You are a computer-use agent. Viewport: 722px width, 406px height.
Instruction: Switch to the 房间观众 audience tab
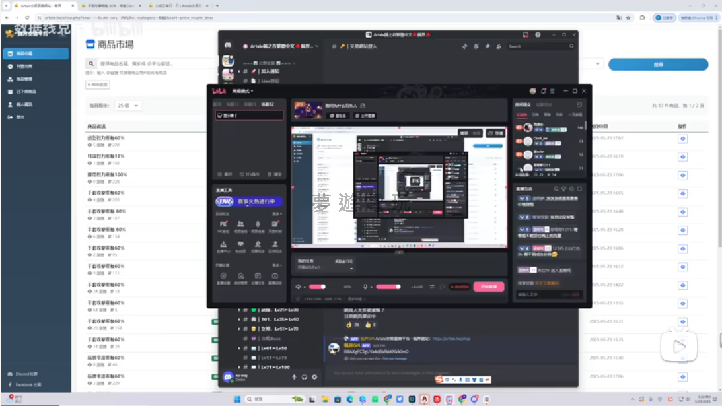pos(523,105)
